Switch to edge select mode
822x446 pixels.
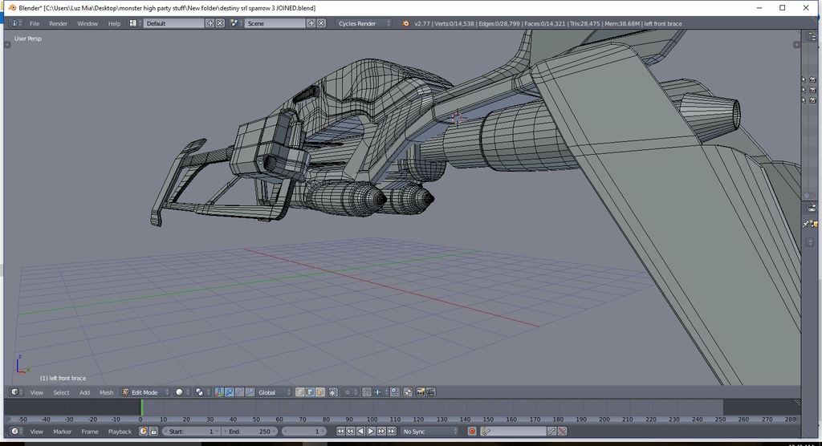click(310, 392)
